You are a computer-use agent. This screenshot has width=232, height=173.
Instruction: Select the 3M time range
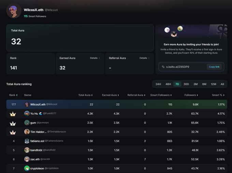point(195,84)
